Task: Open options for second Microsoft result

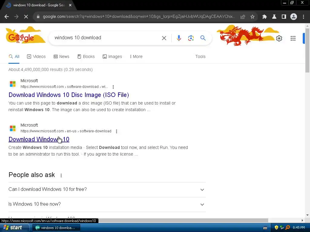Action: (x=117, y=131)
